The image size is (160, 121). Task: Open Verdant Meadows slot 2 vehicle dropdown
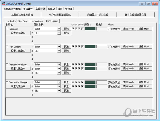(x=59, y=69)
